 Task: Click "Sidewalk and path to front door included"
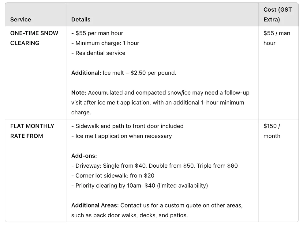[x=127, y=126]
